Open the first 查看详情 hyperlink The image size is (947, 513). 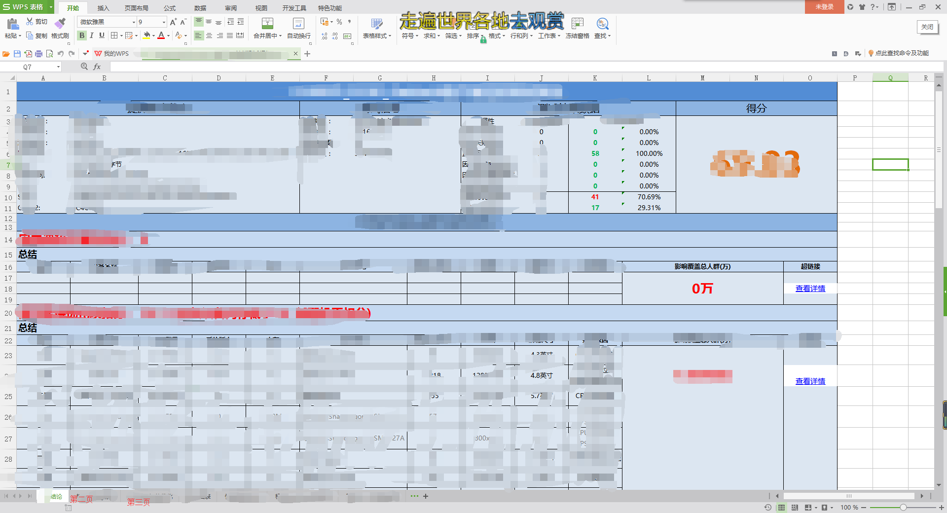pos(810,289)
